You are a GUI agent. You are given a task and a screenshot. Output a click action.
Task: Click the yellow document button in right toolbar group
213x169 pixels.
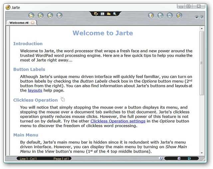coord(151,16)
